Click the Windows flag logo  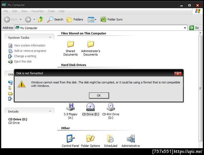tap(198, 11)
